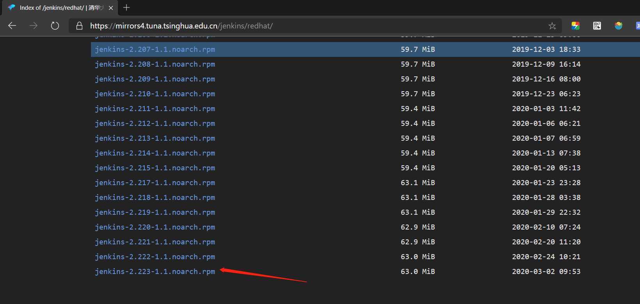Select date 2020-01-28 03:38
Image resolution: width=640 pixels, height=304 pixels.
[546, 198]
